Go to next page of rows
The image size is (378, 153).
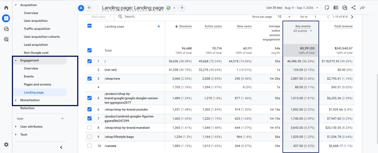click(352, 17)
